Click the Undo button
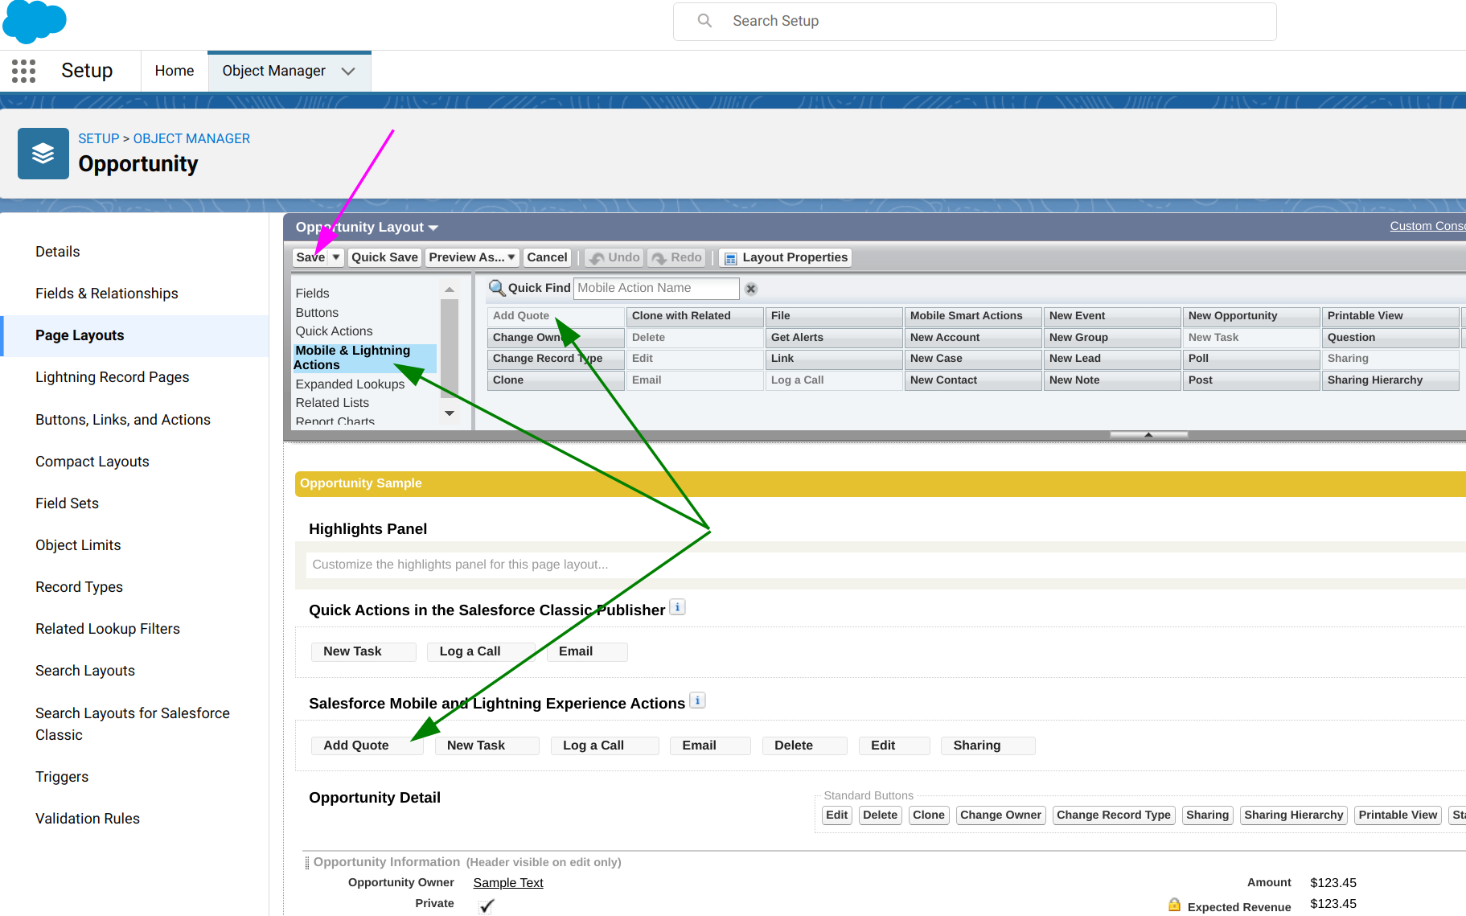 click(614, 257)
